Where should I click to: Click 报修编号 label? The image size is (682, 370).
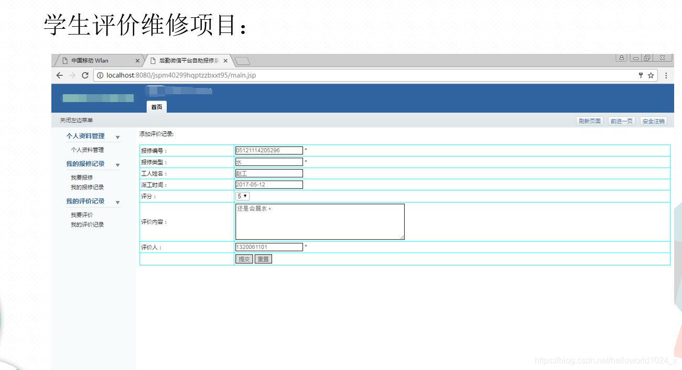154,151
